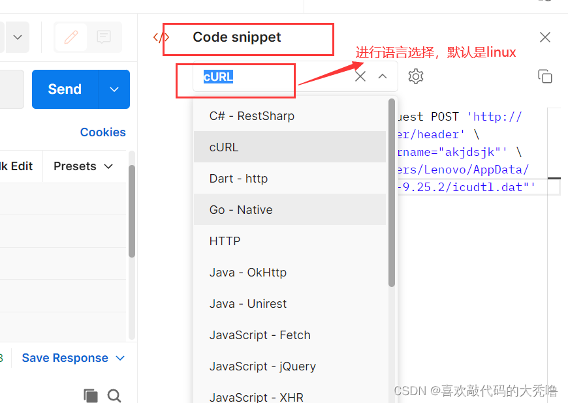Expand the Presets dropdown

[84, 166]
